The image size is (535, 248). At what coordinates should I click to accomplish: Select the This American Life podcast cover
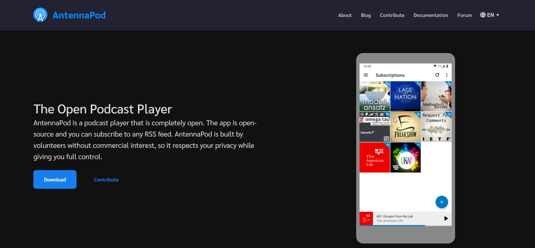pos(375,157)
